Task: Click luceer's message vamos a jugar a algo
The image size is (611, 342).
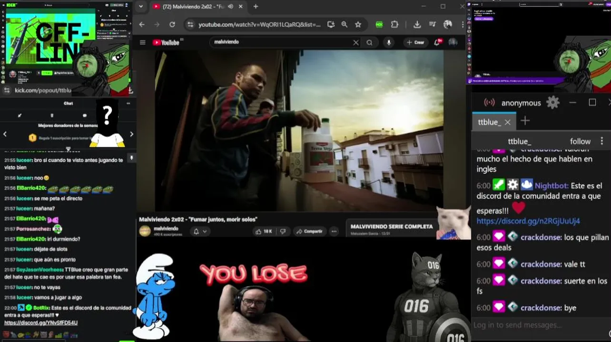Action: (x=57, y=297)
